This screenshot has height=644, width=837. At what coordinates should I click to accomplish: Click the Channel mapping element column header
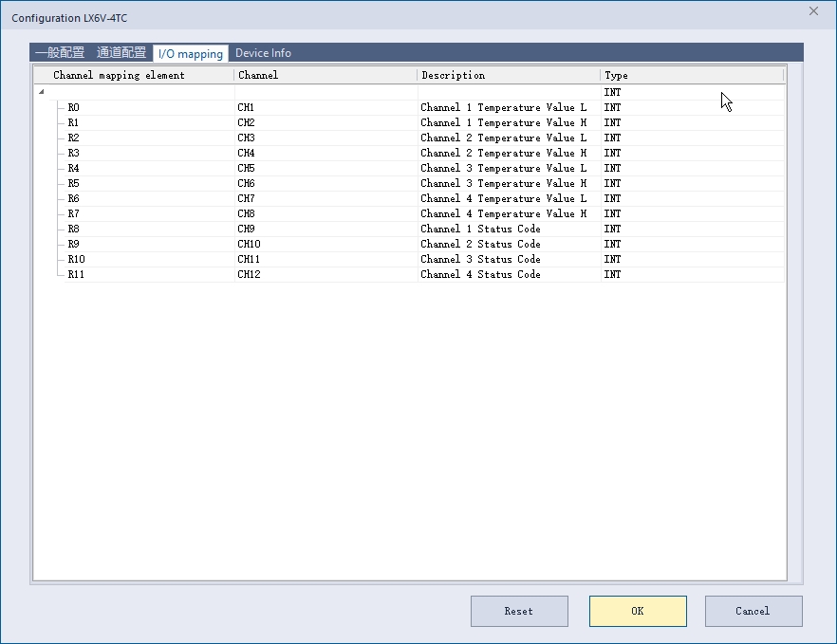point(134,75)
